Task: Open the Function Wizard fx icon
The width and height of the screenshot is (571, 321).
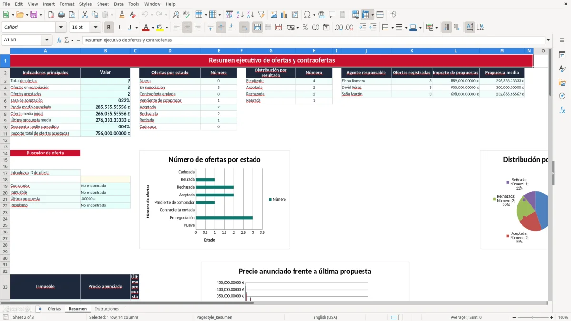Action: pos(59,40)
